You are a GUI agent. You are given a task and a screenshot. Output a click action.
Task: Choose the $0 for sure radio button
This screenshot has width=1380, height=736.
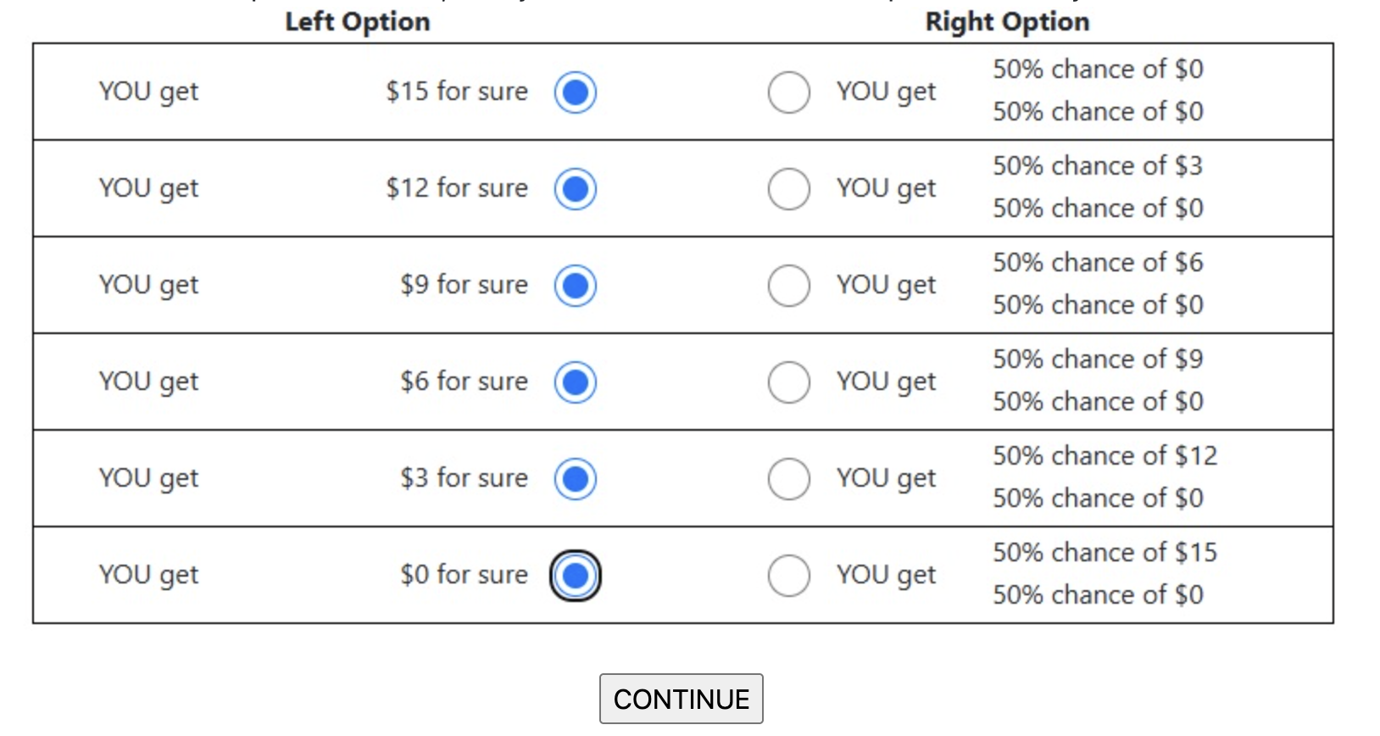pyautogui.click(x=576, y=576)
